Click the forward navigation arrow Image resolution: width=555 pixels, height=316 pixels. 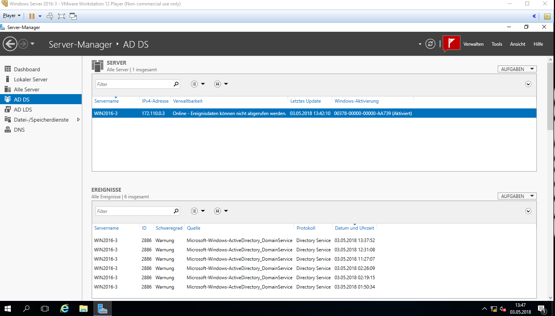[23, 44]
